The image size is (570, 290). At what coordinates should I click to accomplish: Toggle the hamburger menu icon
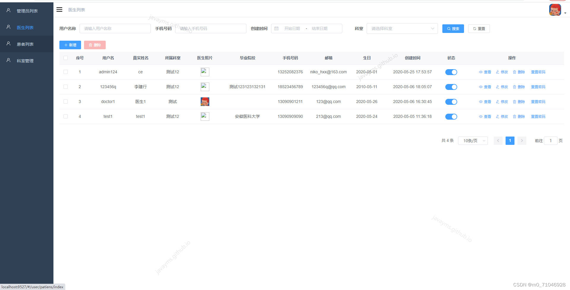coord(59,9)
